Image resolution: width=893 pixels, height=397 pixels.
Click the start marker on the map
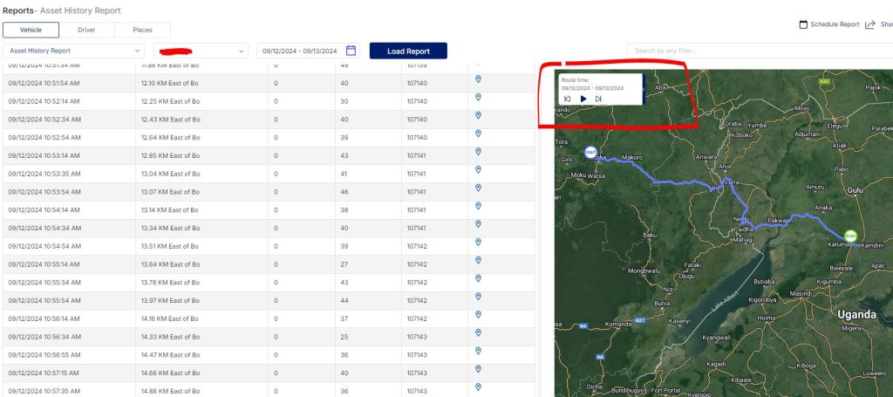pyautogui.click(x=591, y=152)
